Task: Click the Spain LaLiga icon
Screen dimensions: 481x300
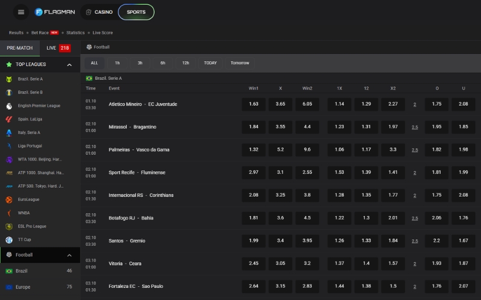Action: [9, 119]
